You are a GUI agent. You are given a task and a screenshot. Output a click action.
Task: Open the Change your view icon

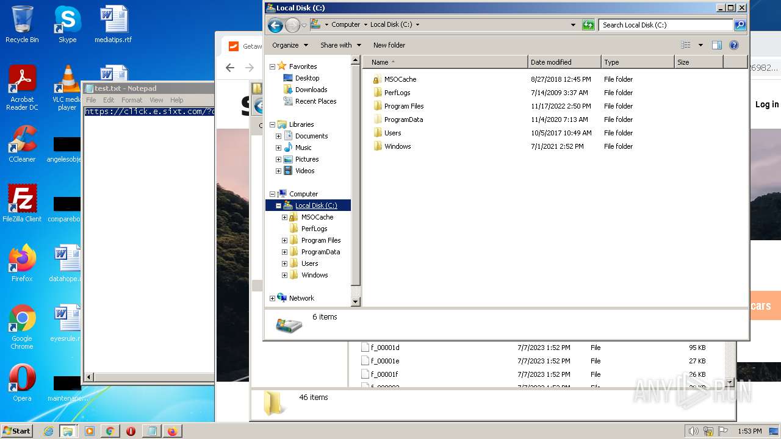tap(686, 45)
